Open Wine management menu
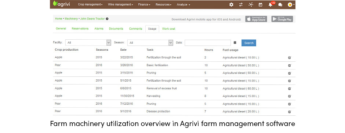 click(120, 4)
